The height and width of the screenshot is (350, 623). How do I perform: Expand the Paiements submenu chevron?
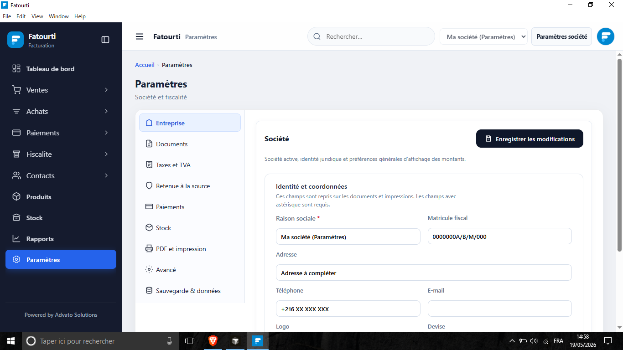[x=106, y=133]
